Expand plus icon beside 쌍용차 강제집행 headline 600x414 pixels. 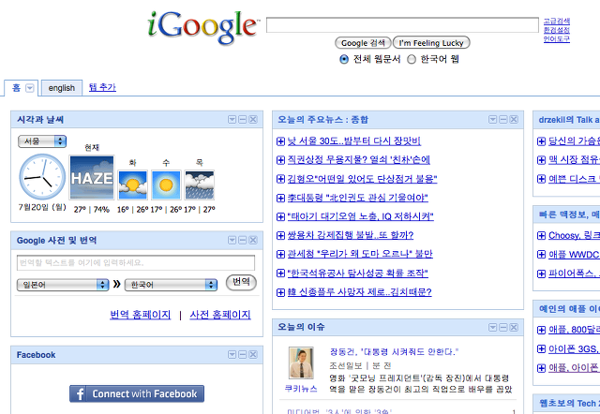point(280,235)
